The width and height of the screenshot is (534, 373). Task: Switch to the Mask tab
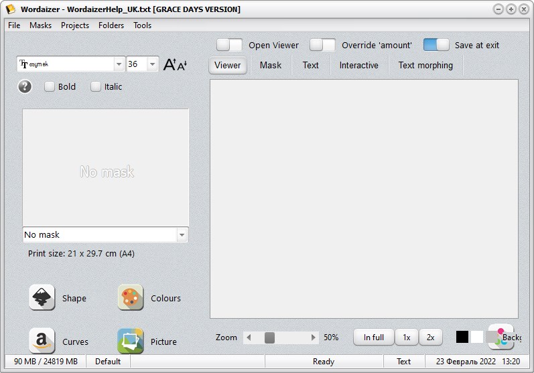(x=271, y=65)
